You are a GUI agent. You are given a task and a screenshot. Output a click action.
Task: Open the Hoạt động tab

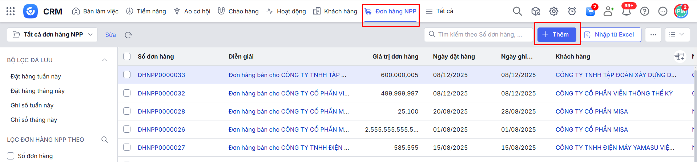(286, 11)
